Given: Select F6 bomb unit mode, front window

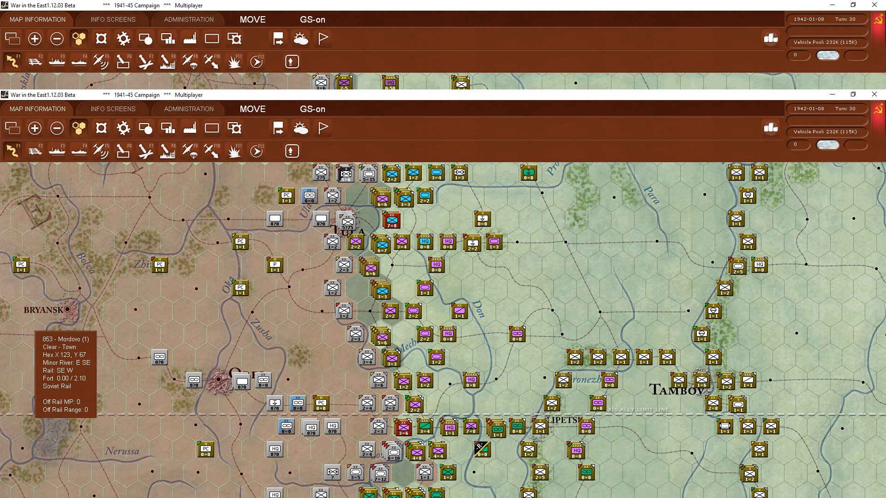Looking at the screenshot, I should point(123,151).
